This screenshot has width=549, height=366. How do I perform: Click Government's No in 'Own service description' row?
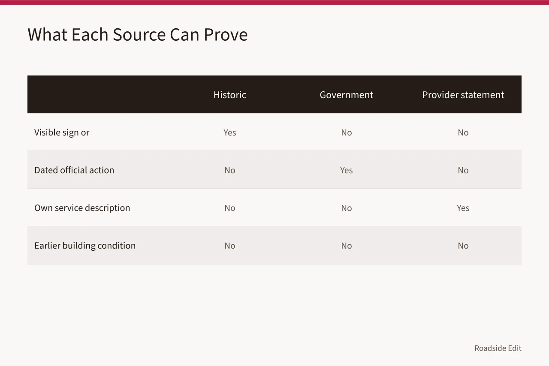tap(347, 208)
